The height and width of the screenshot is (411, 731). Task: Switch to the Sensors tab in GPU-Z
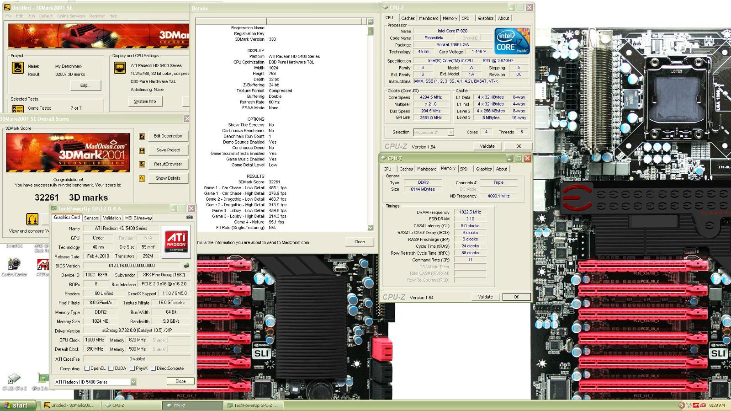(91, 218)
